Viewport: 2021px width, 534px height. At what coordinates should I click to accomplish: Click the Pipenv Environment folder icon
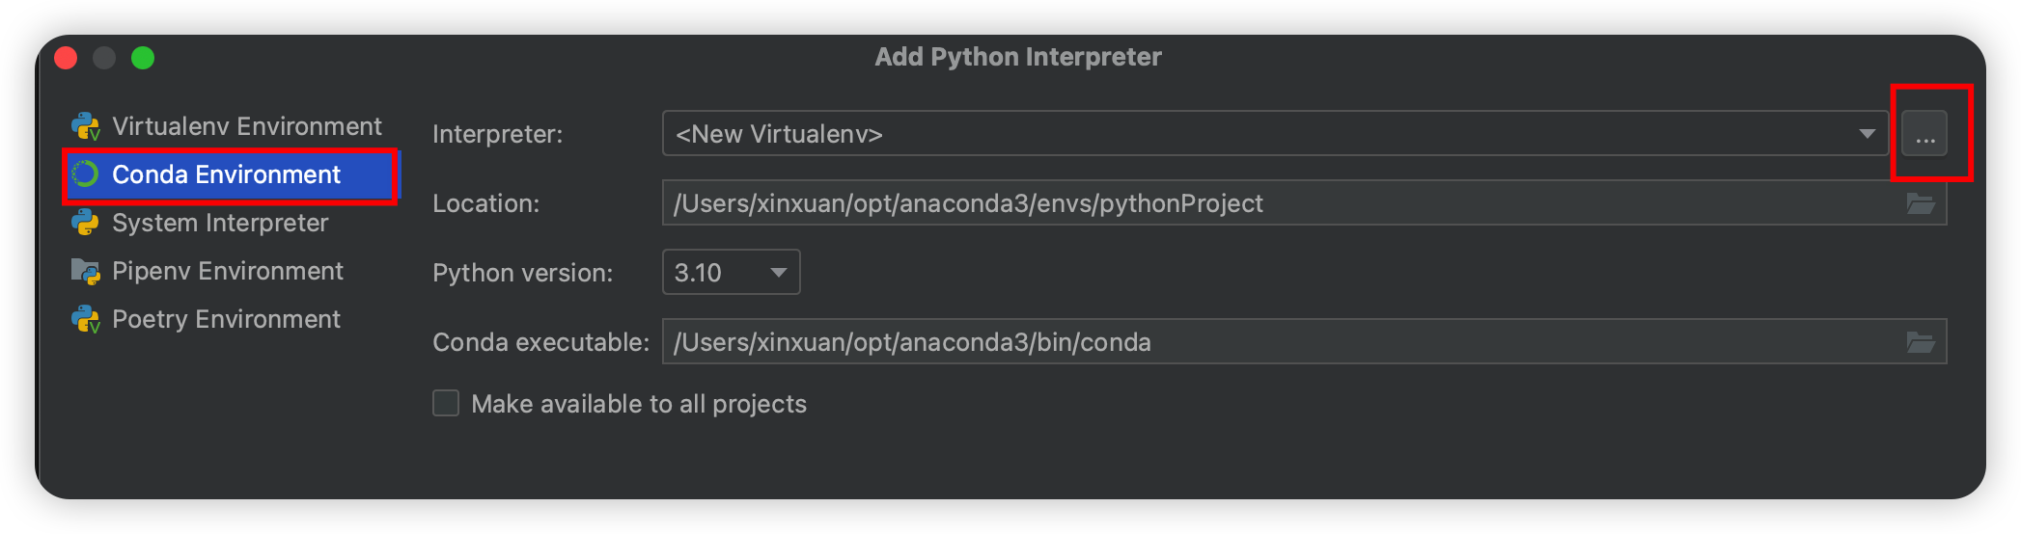point(86,271)
